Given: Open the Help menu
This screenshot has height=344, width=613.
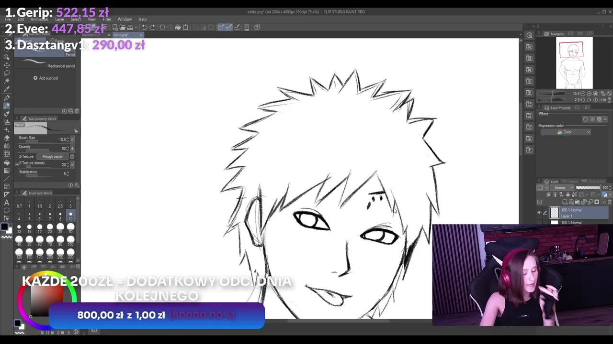Looking at the screenshot, I should click(142, 19).
